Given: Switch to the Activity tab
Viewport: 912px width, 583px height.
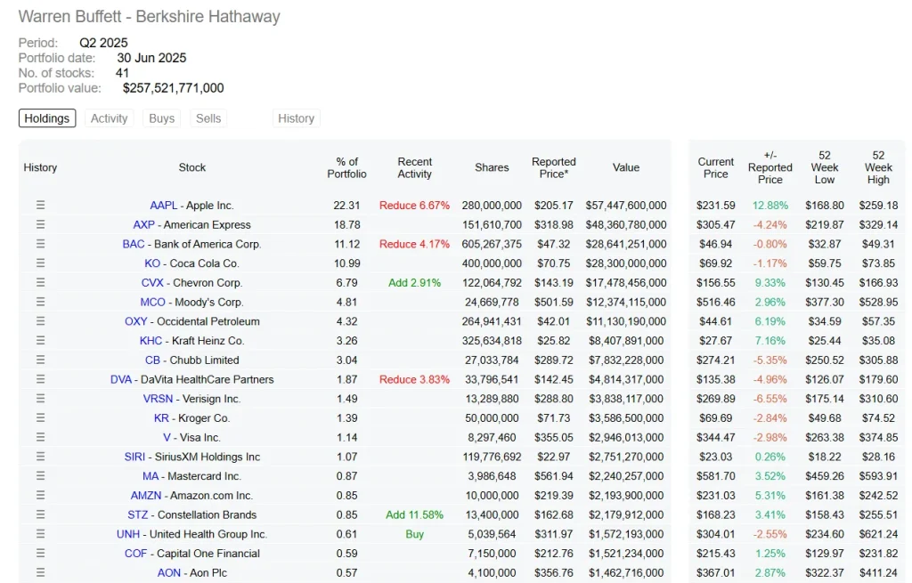Looking at the screenshot, I should point(109,118).
